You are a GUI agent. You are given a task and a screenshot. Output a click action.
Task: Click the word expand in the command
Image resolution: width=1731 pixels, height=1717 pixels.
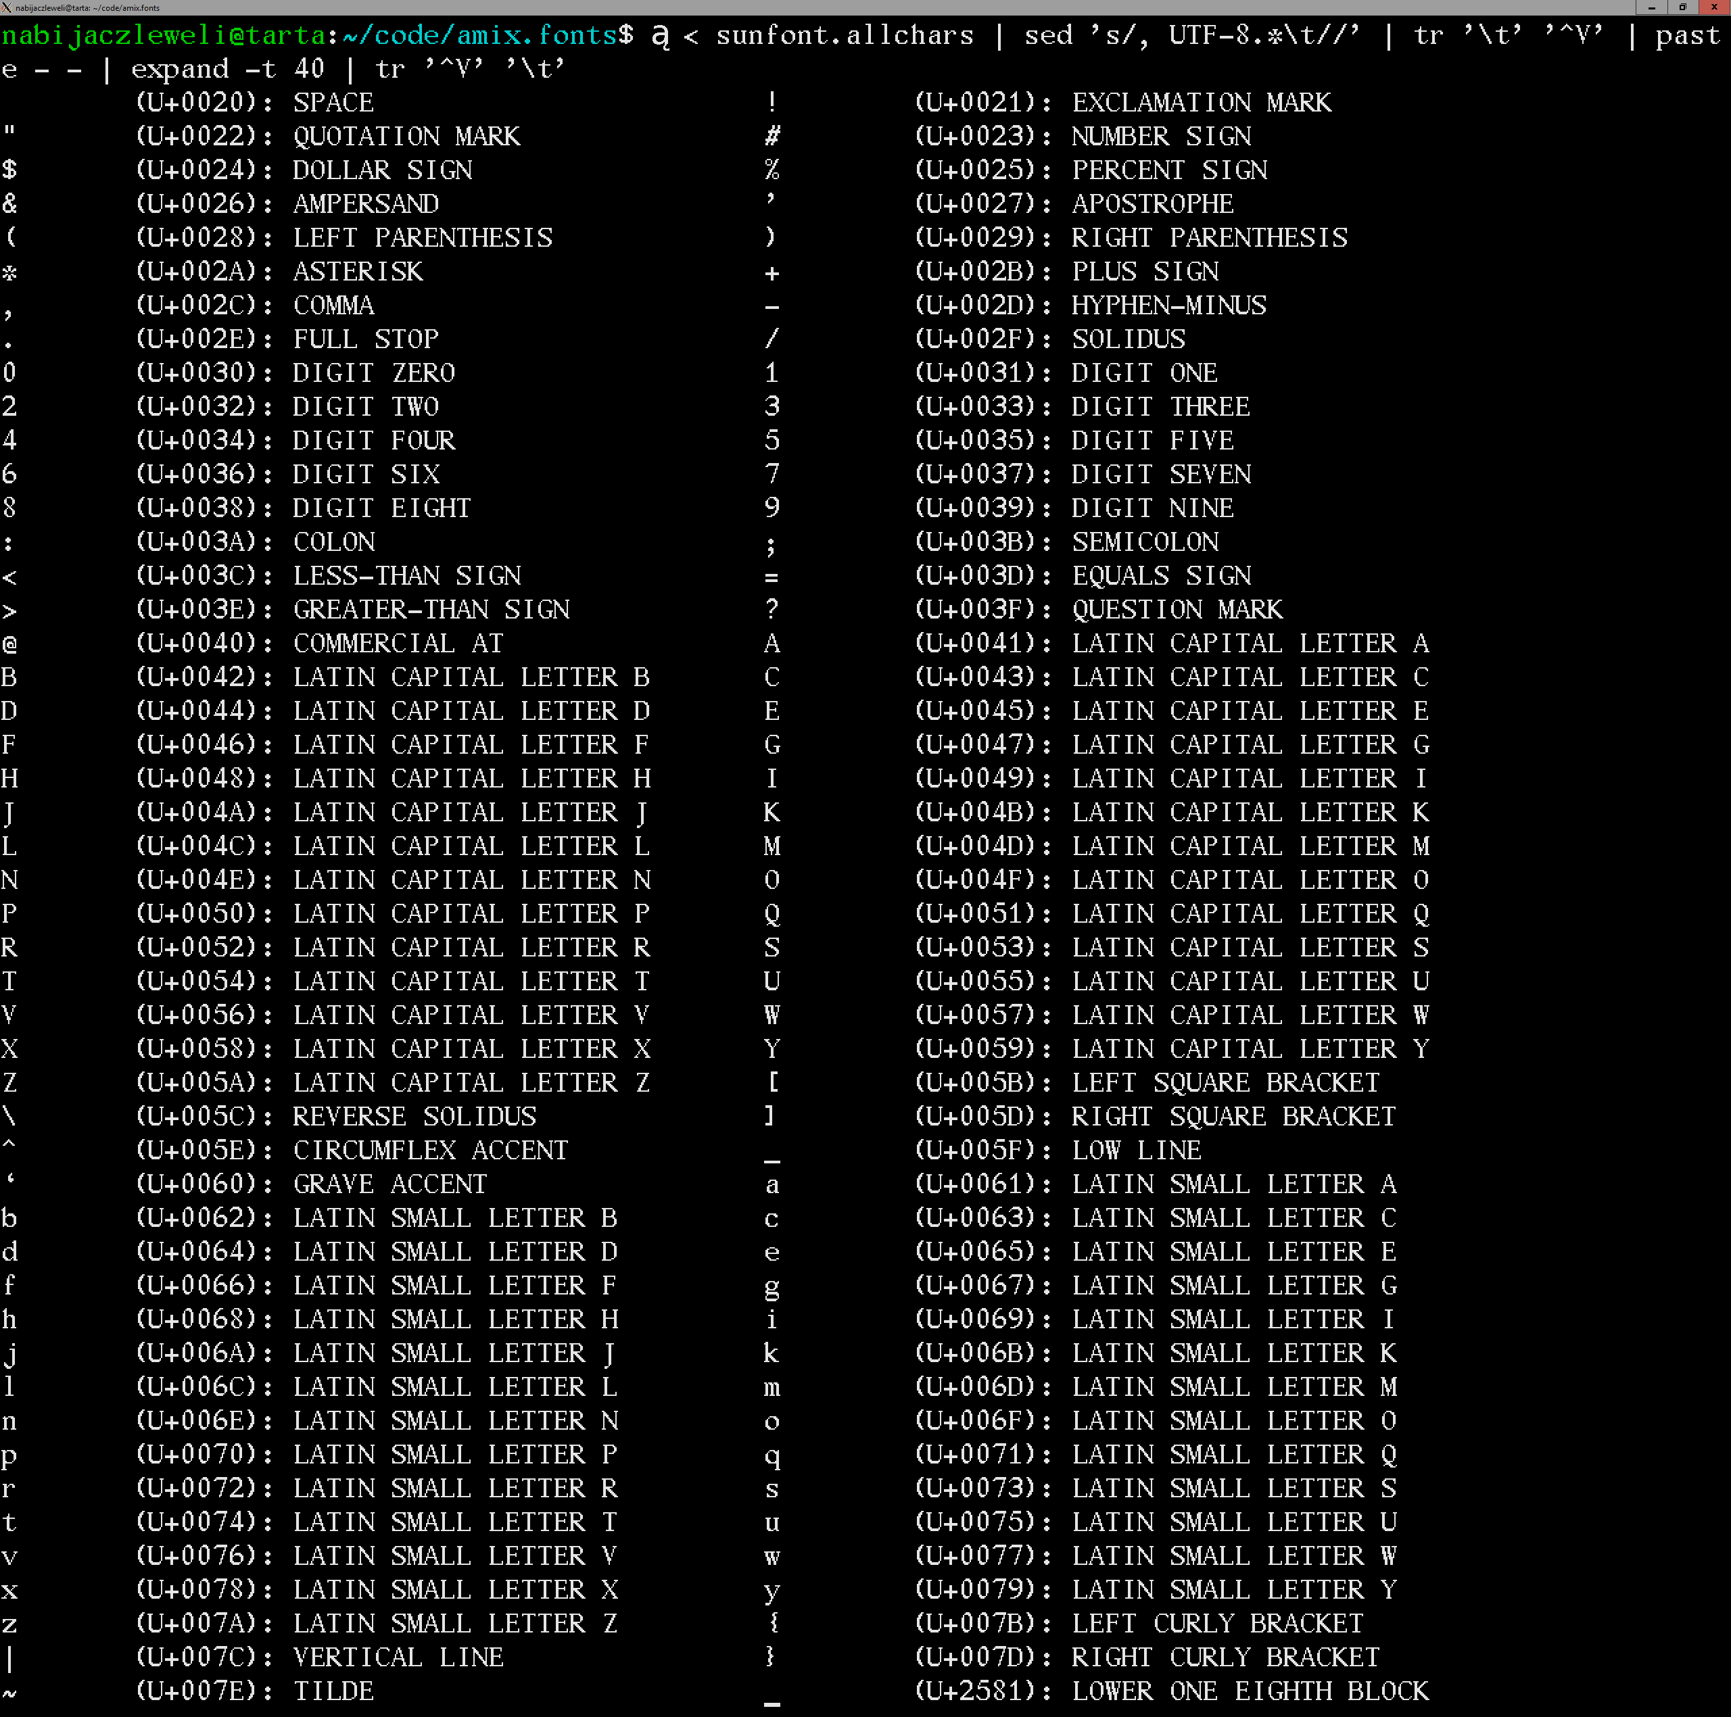179,69
